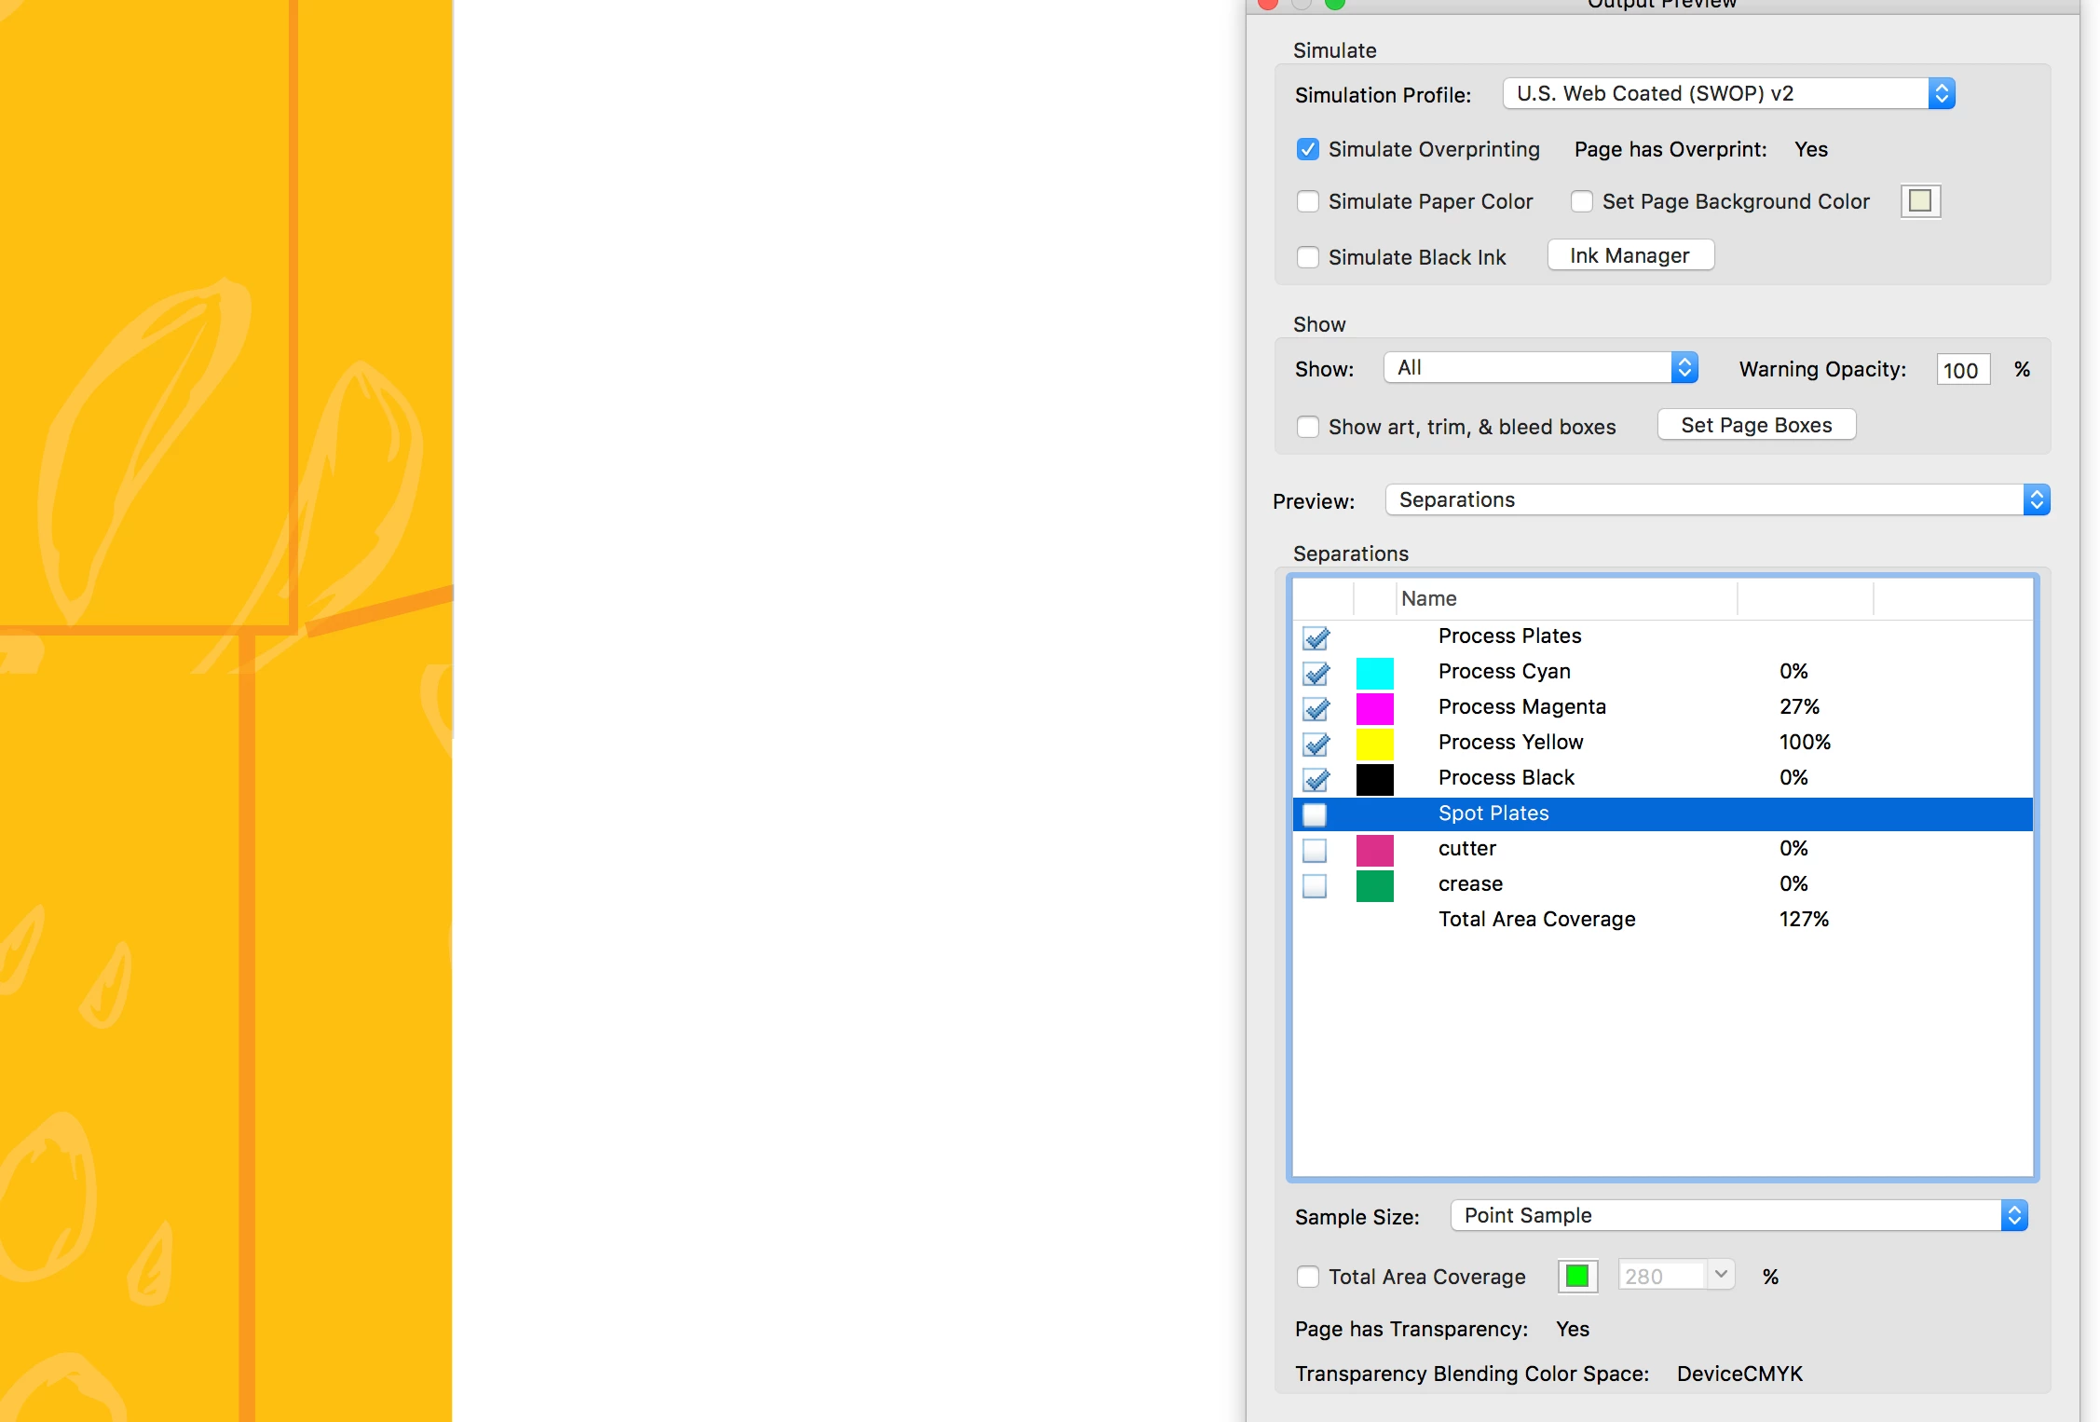Click the cutter spot plate swatch
This screenshot has width=2100, height=1422.
click(1374, 849)
